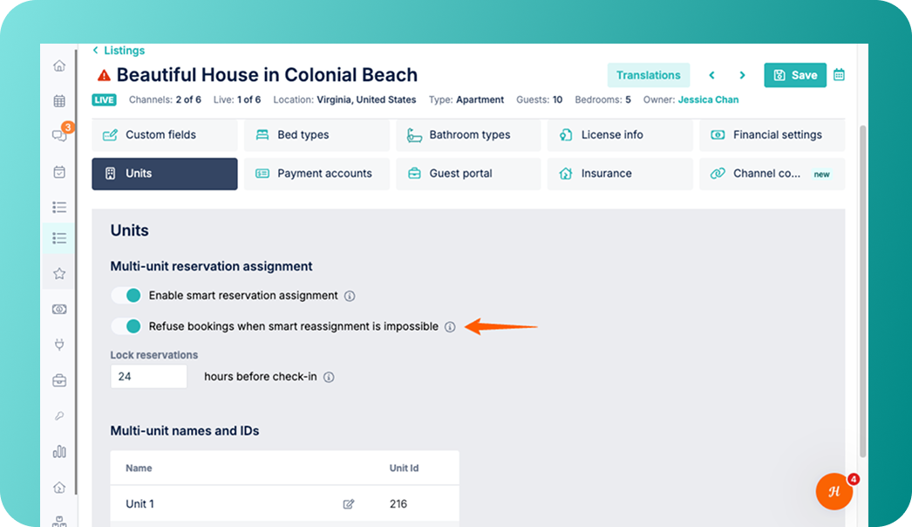Image resolution: width=912 pixels, height=527 pixels.
Task: Click the Lock reservations hours field
Action: click(149, 377)
